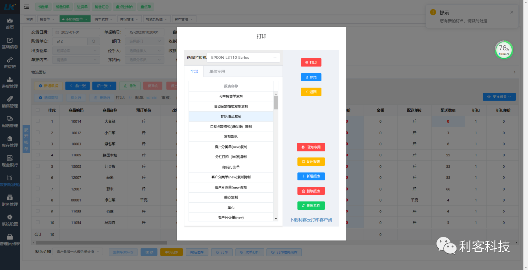Open the 选择打印机 printer dropdown
Image resolution: width=528 pixels, height=270 pixels.
[x=243, y=58]
